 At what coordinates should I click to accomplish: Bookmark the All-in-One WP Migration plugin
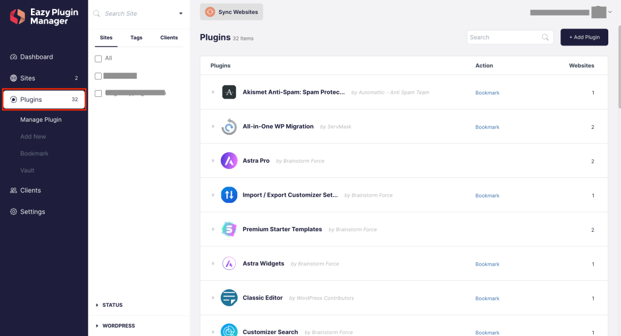[487, 127]
